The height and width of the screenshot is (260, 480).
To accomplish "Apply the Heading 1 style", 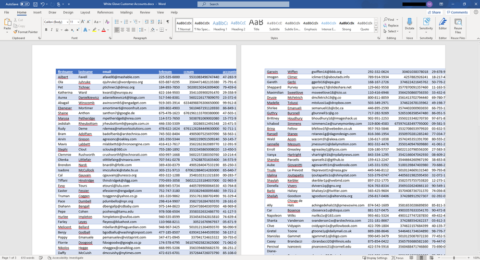I will click(x=220, y=25).
